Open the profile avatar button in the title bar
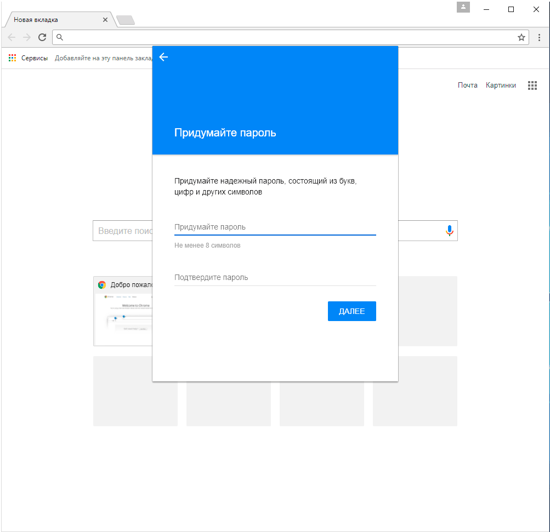 [463, 8]
